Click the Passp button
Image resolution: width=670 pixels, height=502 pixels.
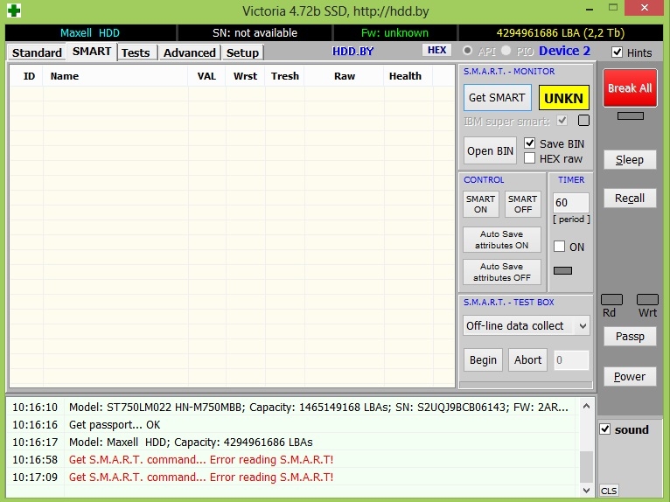point(630,337)
